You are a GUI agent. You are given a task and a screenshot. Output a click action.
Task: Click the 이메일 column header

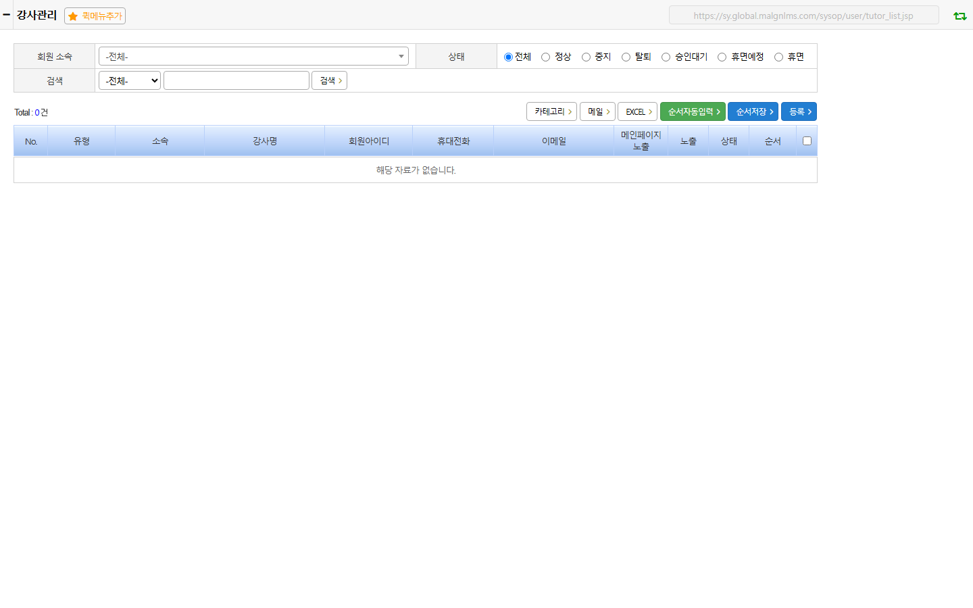[554, 141]
